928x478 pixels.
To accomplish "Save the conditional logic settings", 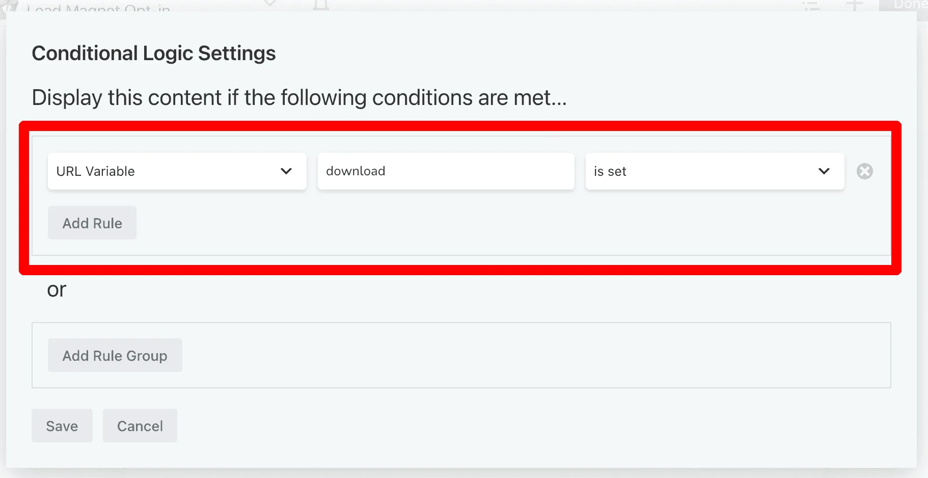I will click(62, 426).
